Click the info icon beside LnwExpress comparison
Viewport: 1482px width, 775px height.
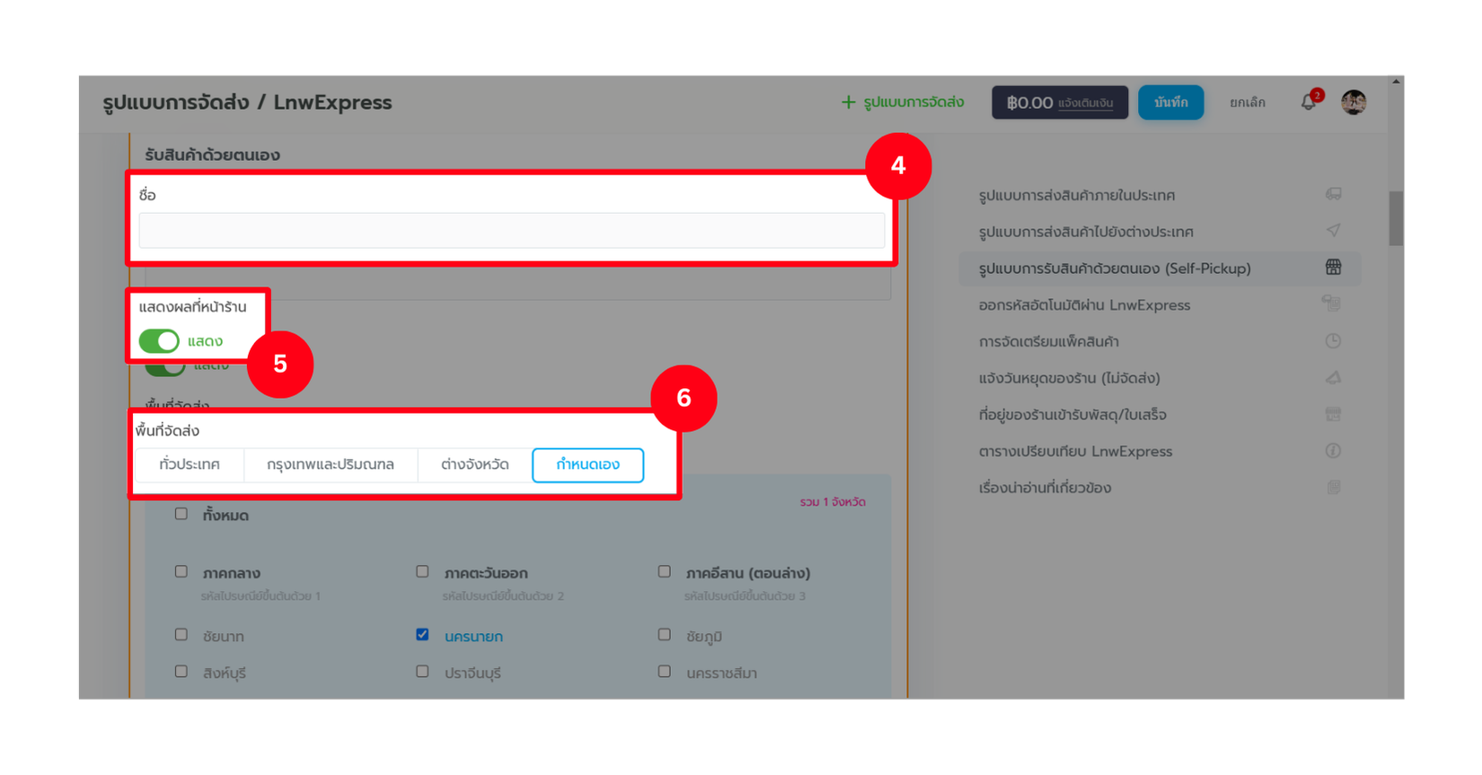pos(1334,451)
